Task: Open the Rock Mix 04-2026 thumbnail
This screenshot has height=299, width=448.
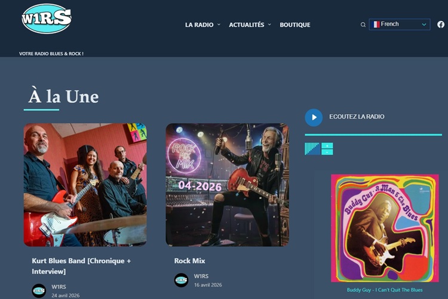Action: pos(228,185)
